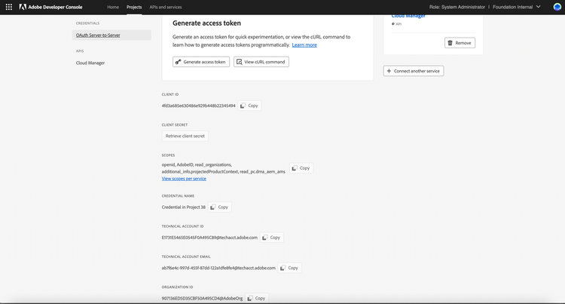Screen dimensions: 565x304
Task: Click the Credential in Project 38 text
Action: click(183, 207)
